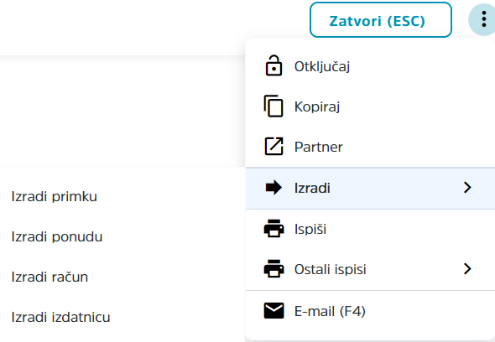This screenshot has width=495, height=342.
Task: Click the printer icon beside Ostali ispisi
Action: (x=274, y=268)
